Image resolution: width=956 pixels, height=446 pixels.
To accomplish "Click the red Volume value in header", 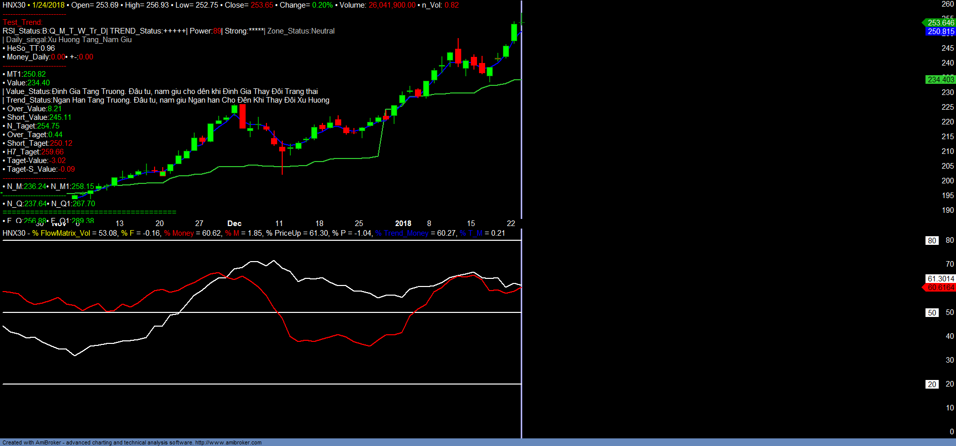I will pyautogui.click(x=392, y=5).
